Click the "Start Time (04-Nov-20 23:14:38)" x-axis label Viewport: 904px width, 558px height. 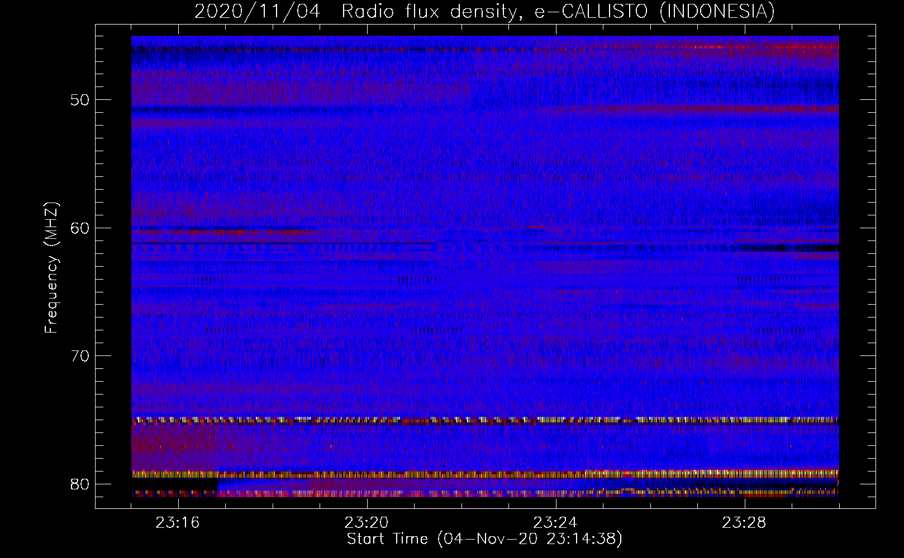pos(484,539)
